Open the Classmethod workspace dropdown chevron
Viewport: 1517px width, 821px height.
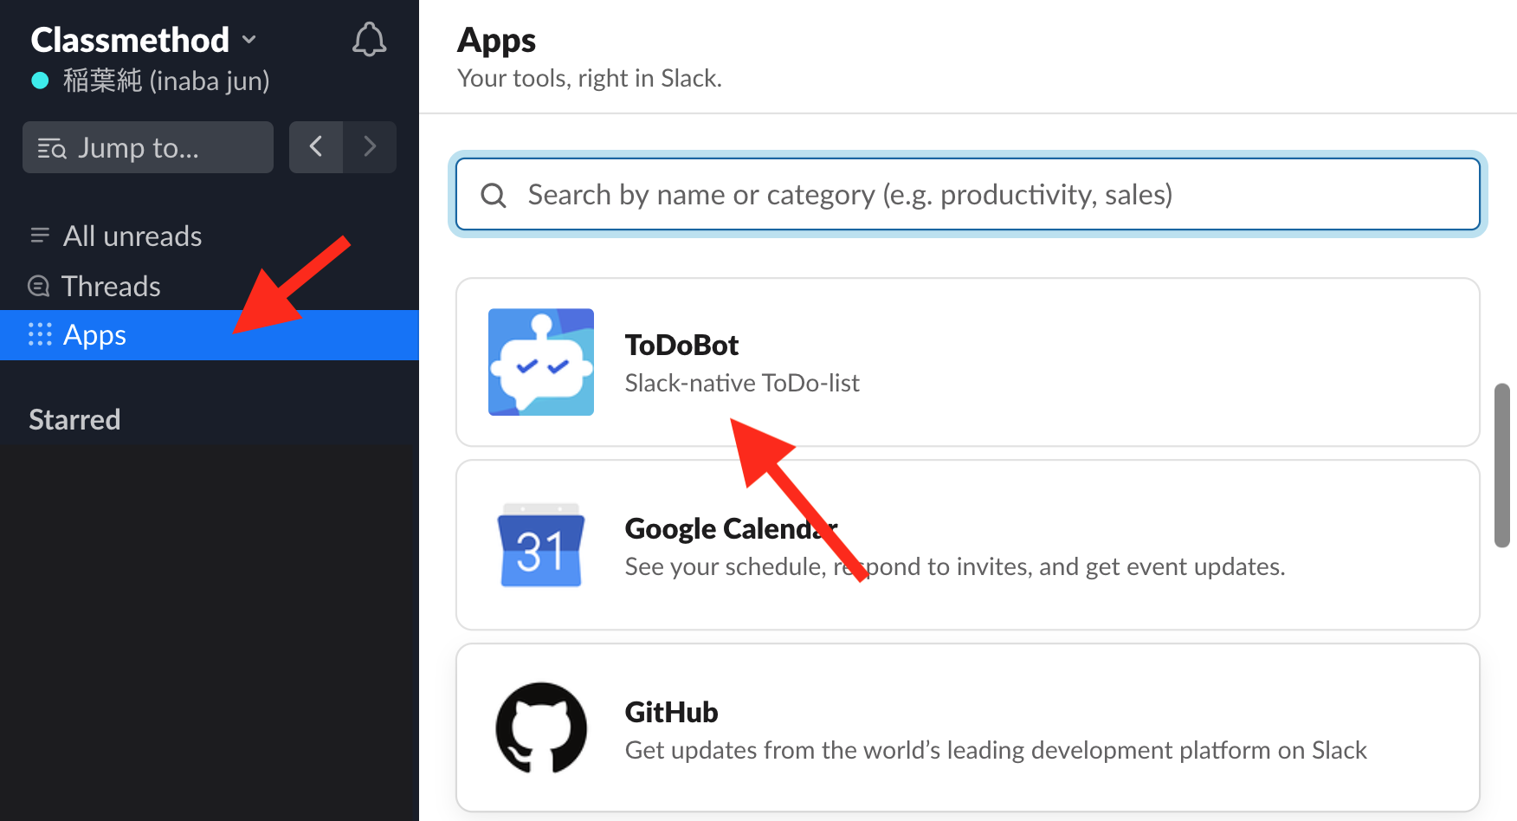(249, 40)
